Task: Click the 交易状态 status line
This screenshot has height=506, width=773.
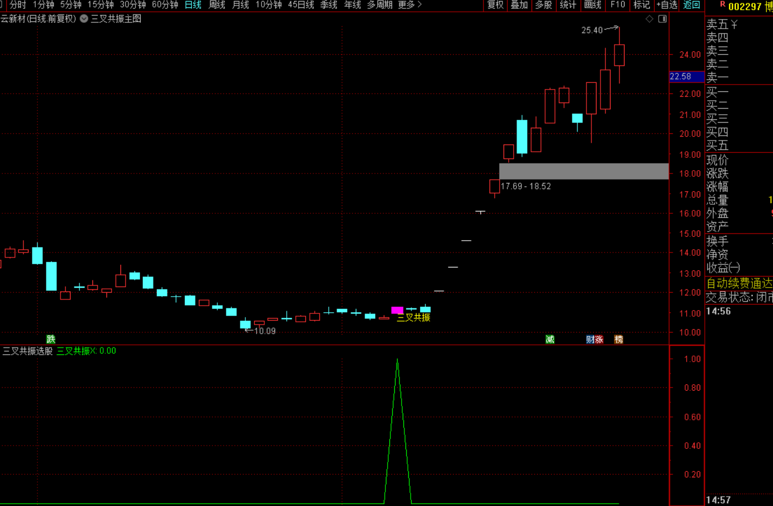Action: point(739,297)
